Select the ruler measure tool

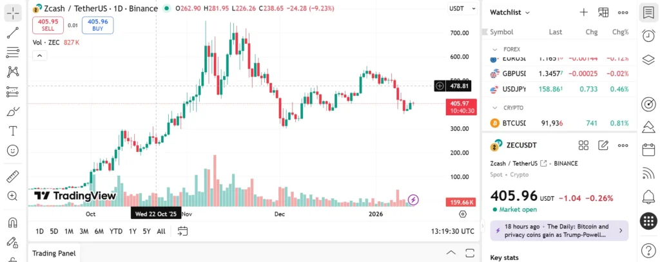(x=13, y=176)
